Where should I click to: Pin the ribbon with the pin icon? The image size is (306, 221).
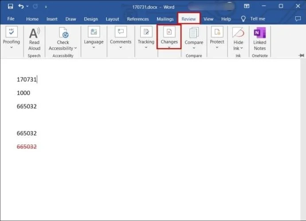coord(301,55)
